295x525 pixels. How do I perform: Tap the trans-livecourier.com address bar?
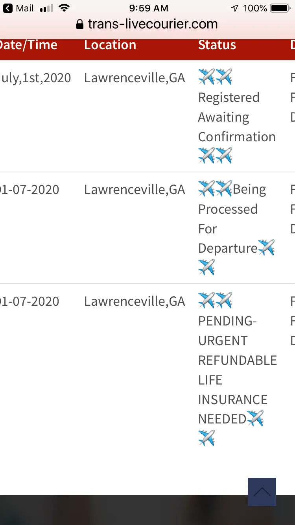[147, 24]
